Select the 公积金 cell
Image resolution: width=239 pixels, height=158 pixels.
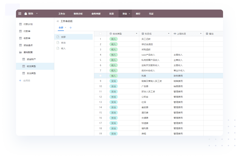point(155,97)
